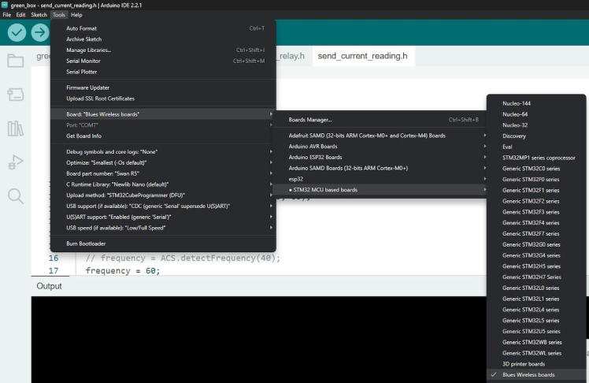
Task: Select Nucleo-64 board
Action: pos(536,114)
